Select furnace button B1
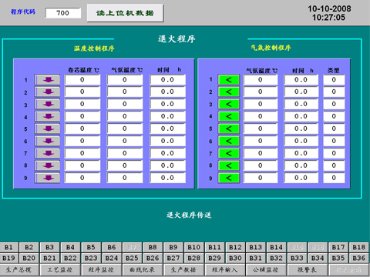Viewport: 370px width, 277px height. point(8,247)
